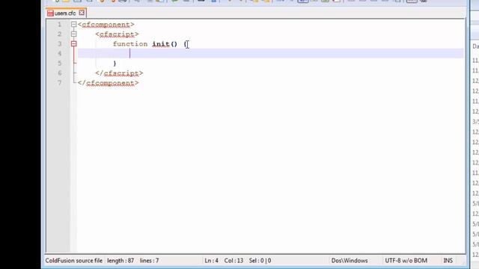The image size is (479, 269).
Task: Click 'Ln : 4' status bar entry
Action: coord(211,261)
